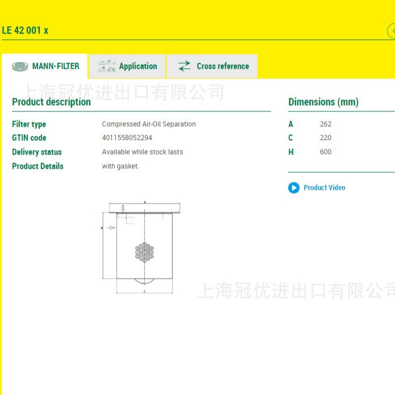Click dimension C value 220

[326, 138]
